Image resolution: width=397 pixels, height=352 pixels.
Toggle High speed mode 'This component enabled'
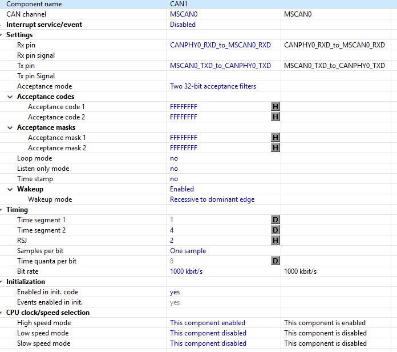[x=208, y=323]
